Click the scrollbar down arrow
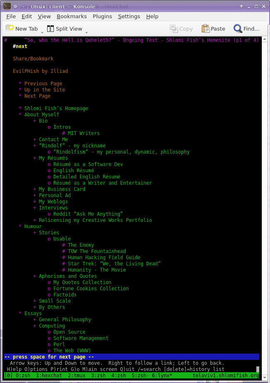The height and width of the screenshot is (383, 270). (265, 377)
